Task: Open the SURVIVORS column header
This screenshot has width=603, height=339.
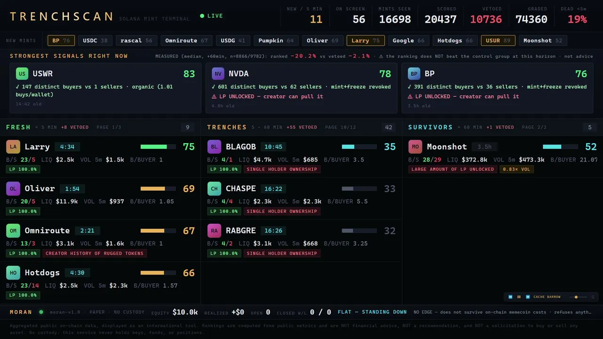Action: pos(431,127)
